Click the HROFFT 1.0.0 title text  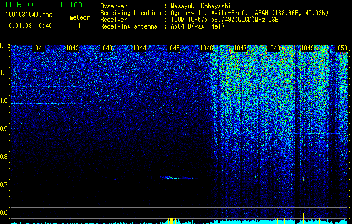coord(44,4)
